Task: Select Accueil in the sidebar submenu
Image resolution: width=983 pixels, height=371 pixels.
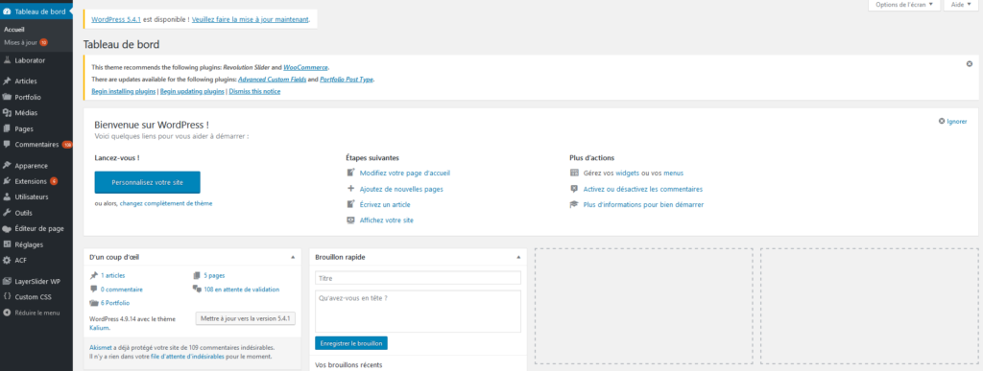Action: (13, 29)
